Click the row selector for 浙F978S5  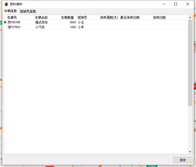pos(5,27)
